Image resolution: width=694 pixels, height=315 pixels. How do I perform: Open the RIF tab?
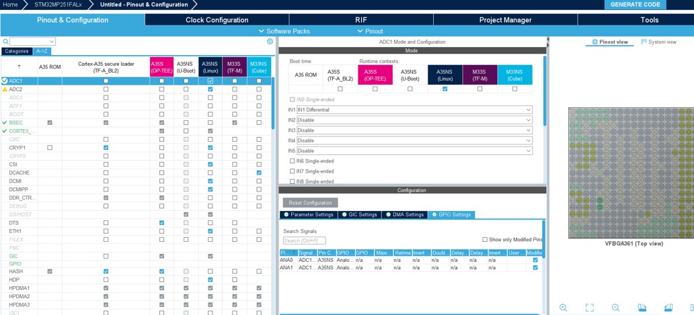[361, 20]
